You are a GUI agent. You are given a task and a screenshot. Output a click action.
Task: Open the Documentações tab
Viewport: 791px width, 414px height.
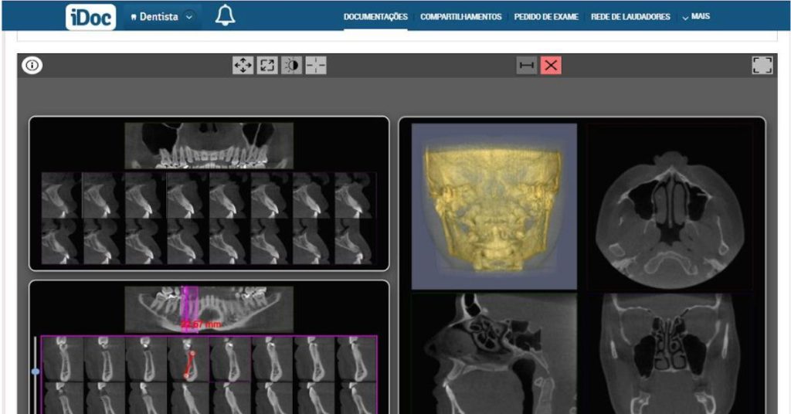point(375,16)
